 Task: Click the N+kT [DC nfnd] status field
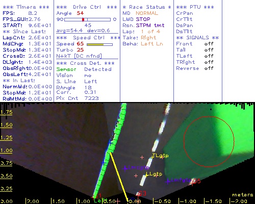79,56
